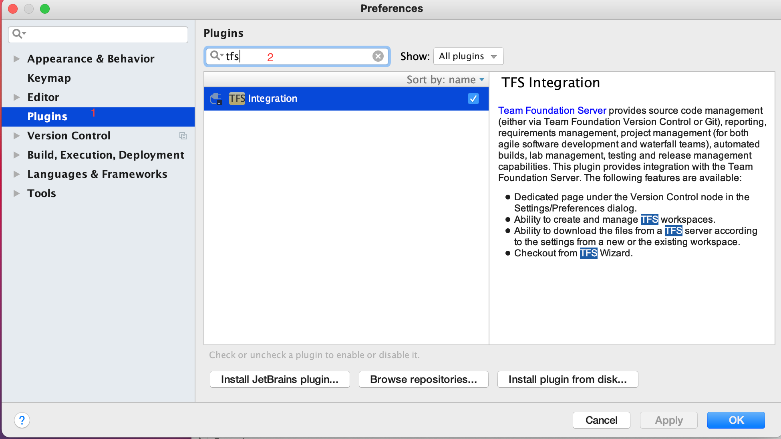This screenshot has height=439, width=781.
Task: Expand the Build, Execution, Deployment section
Action: point(16,155)
